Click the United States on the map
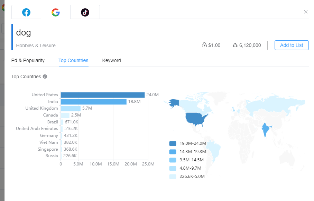This screenshot has height=201, width=314. pyautogui.click(x=195, y=118)
